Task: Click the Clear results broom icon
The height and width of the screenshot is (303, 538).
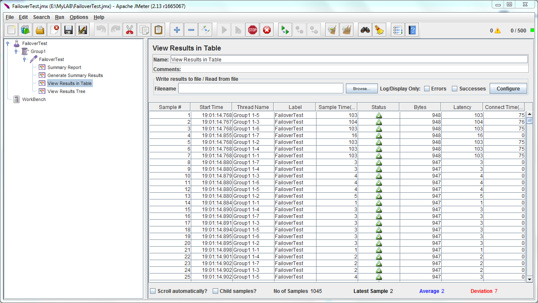Action: (x=332, y=30)
